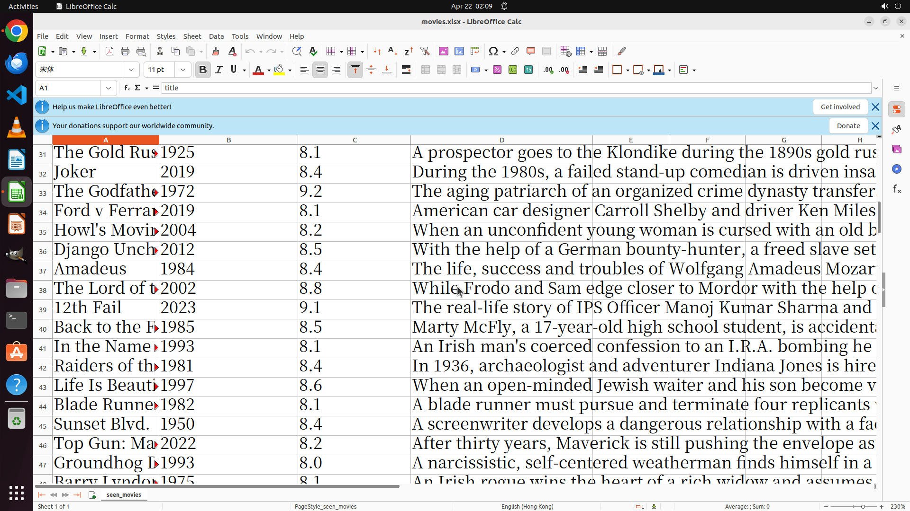Click the Sort Ascending icon
The image size is (910, 511).
(x=392, y=51)
